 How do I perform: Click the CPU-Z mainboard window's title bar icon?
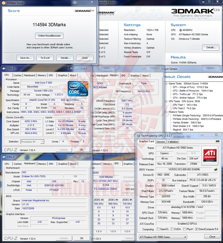[4, 157]
